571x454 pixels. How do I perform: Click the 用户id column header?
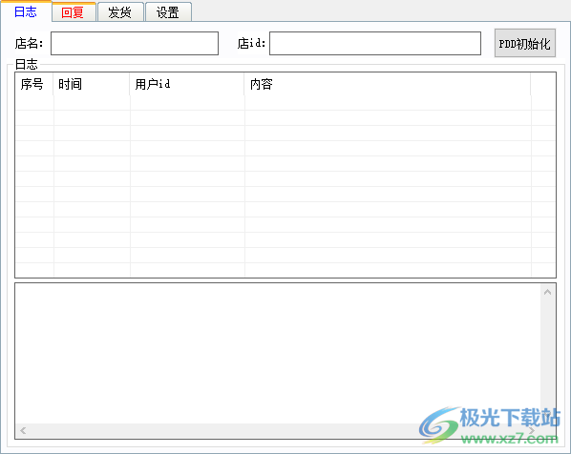point(187,84)
